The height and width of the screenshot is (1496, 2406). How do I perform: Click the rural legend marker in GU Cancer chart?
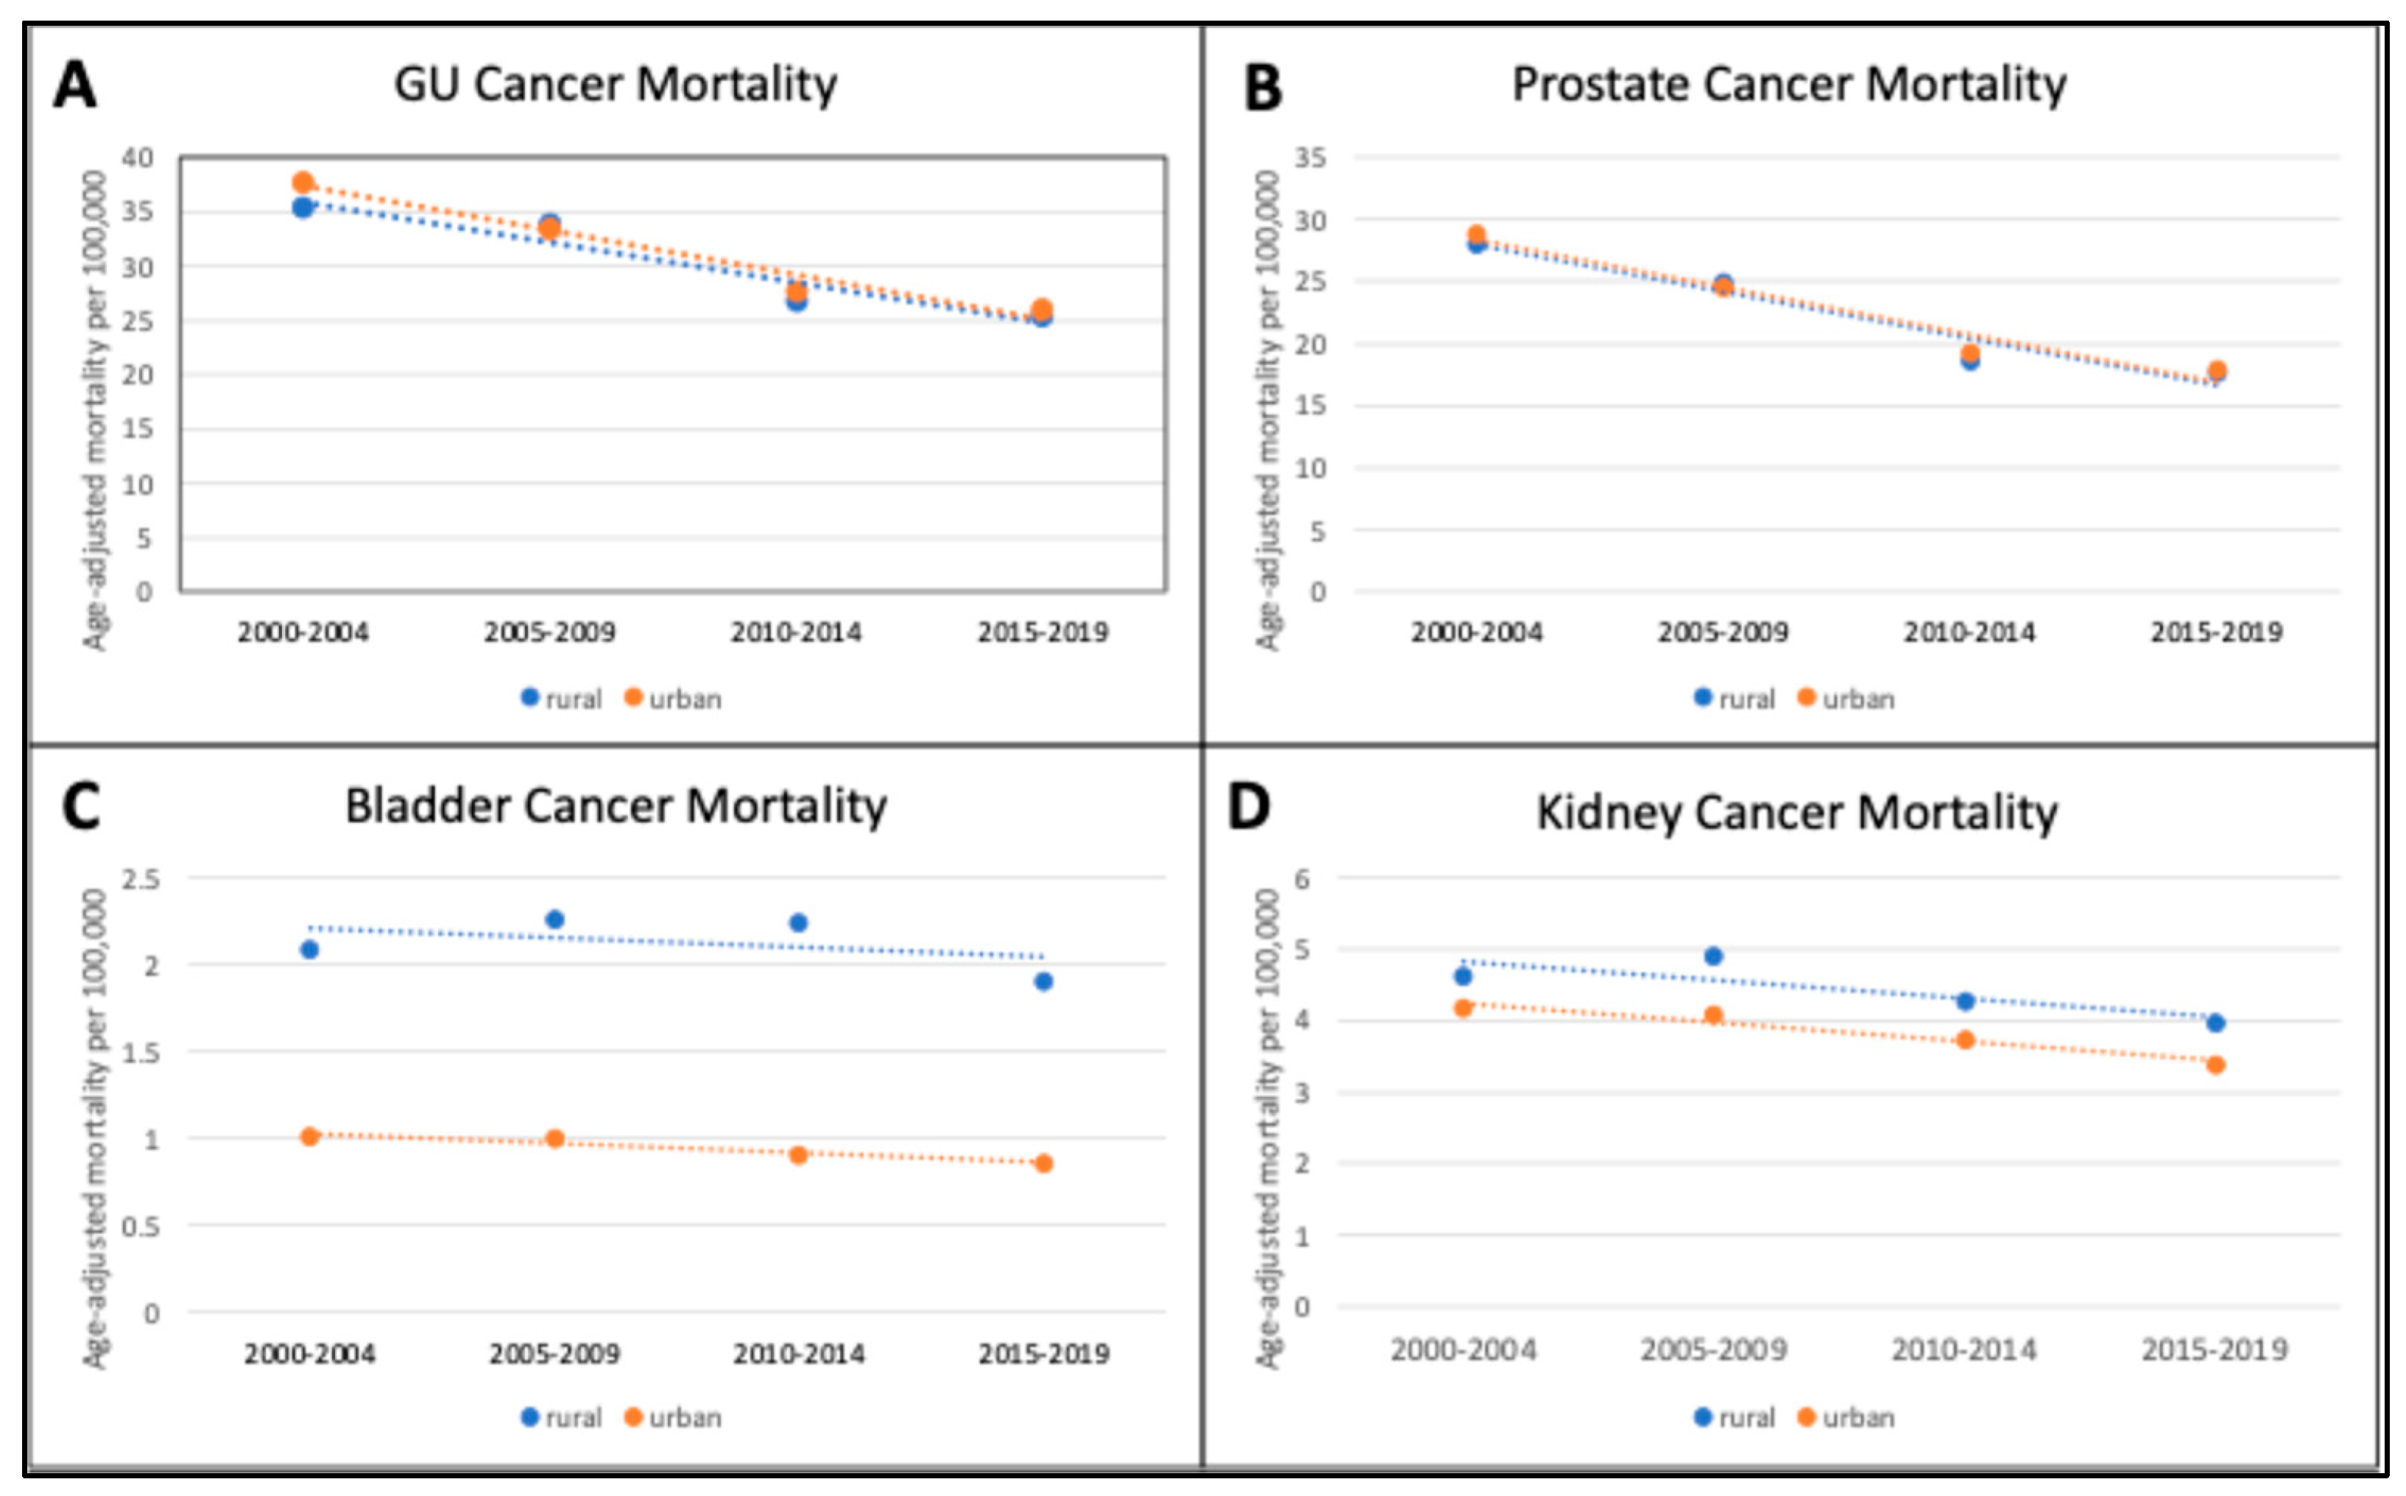(530, 697)
